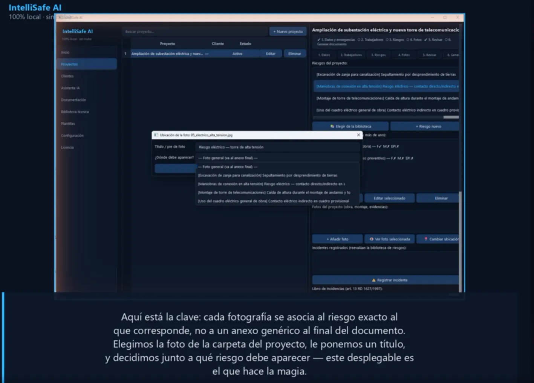The width and height of the screenshot is (534, 383).
Task: Click measure row 'preventivo) — F✗ M✗ EPI✗'
Action: (x=411, y=158)
